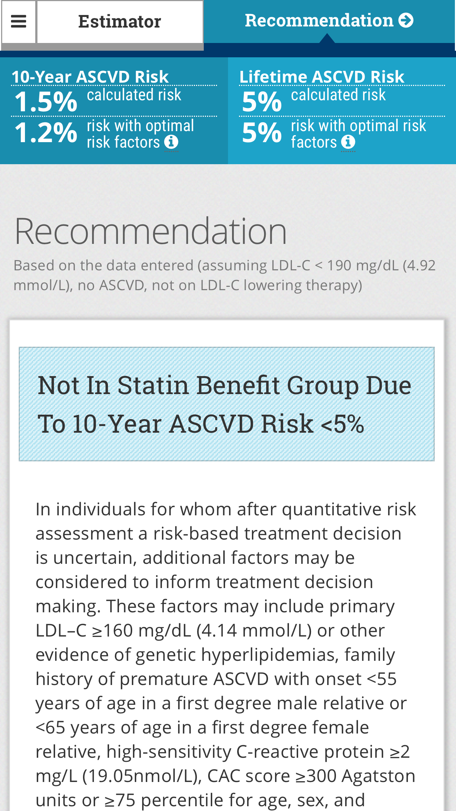The height and width of the screenshot is (811, 456).
Task: Tap the arrow icon beside Recommendation
Action: (x=406, y=20)
